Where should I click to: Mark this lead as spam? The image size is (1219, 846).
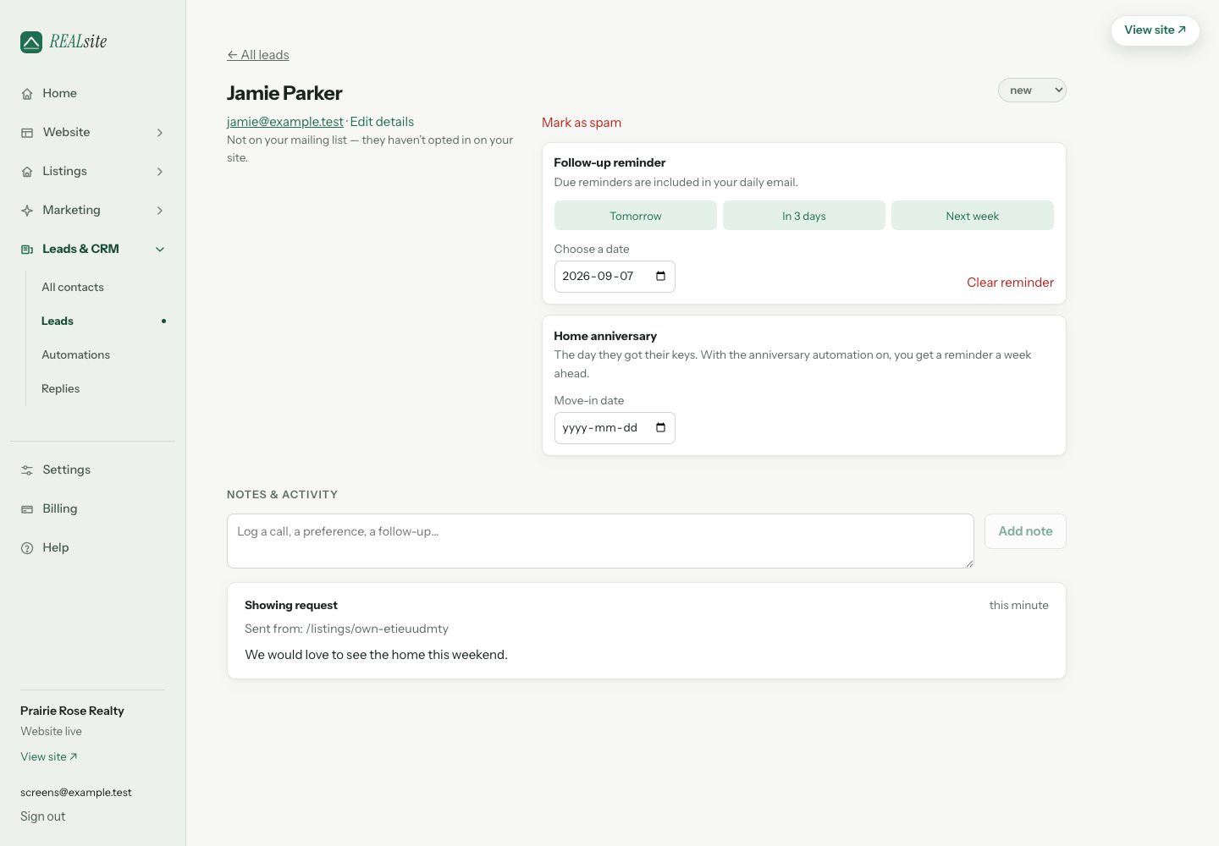(582, 123)
